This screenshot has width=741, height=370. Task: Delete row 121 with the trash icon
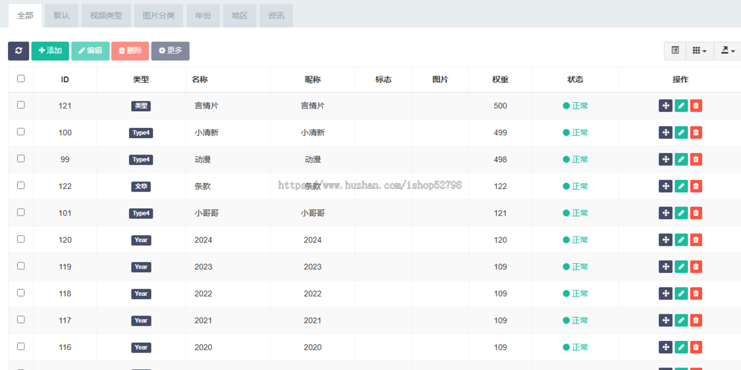pyautogui.click(x=696, y=106)
